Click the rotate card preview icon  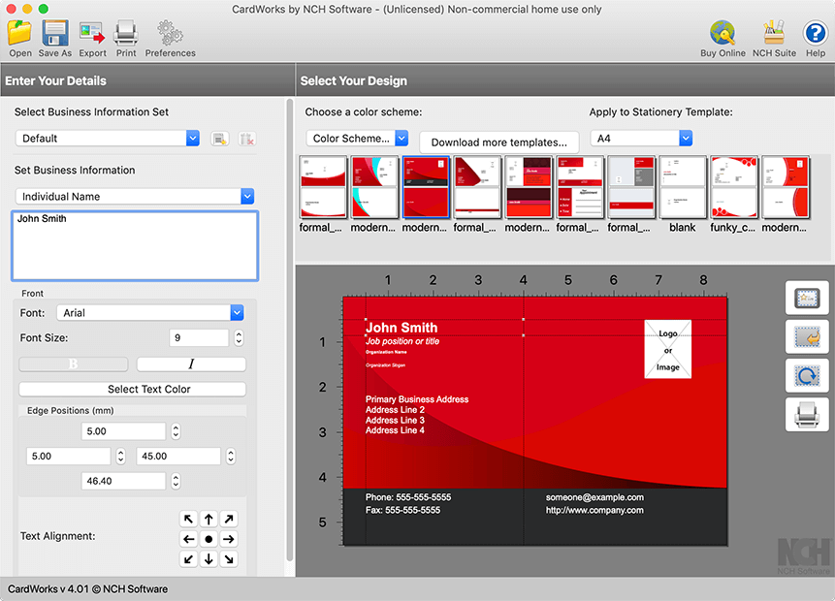(807, 376)
